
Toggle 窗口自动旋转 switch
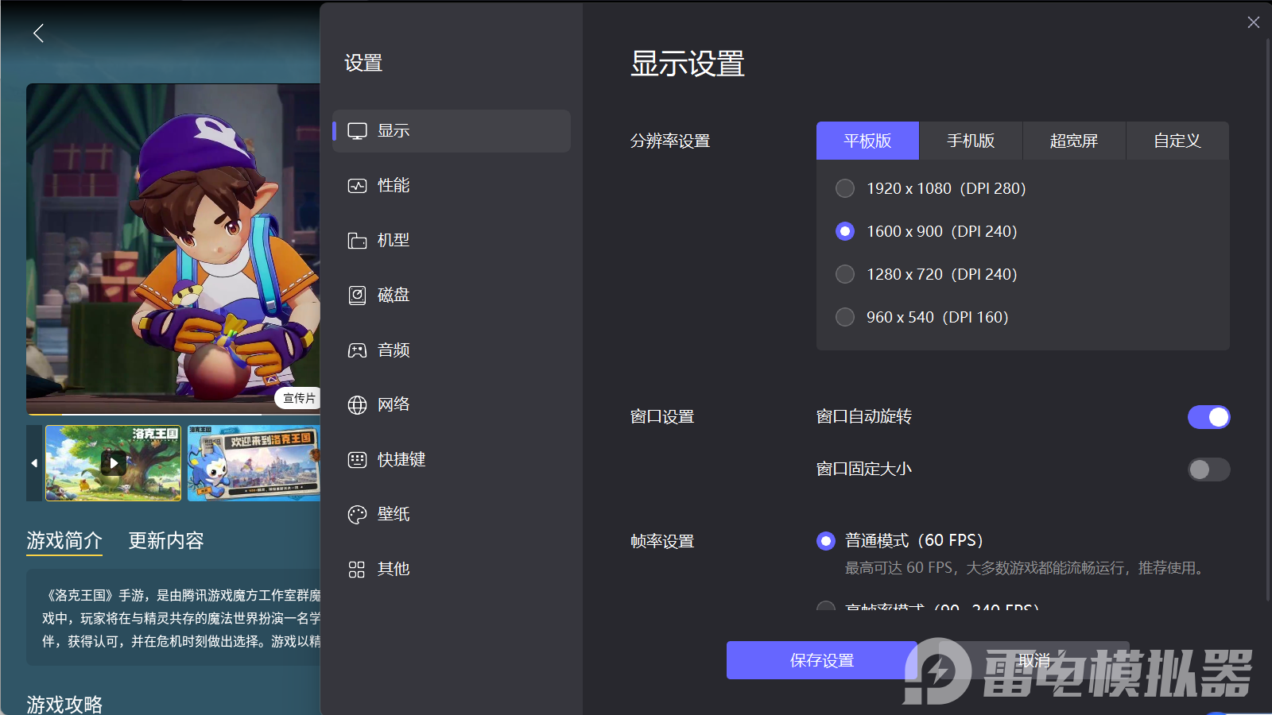coord(1208,417)
